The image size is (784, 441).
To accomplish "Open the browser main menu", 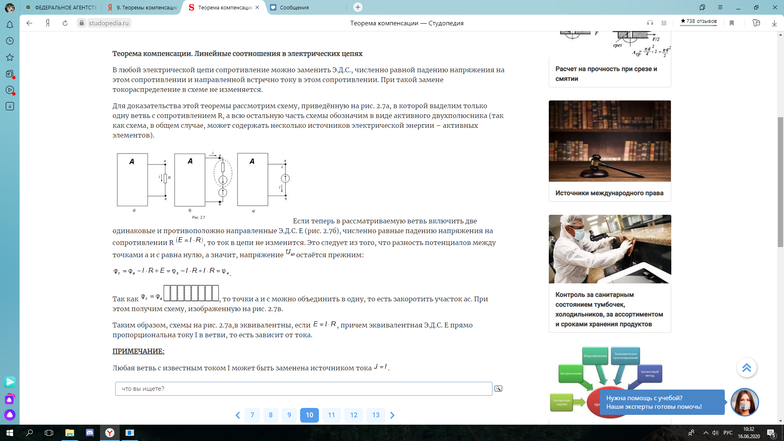I will point(720,7).
